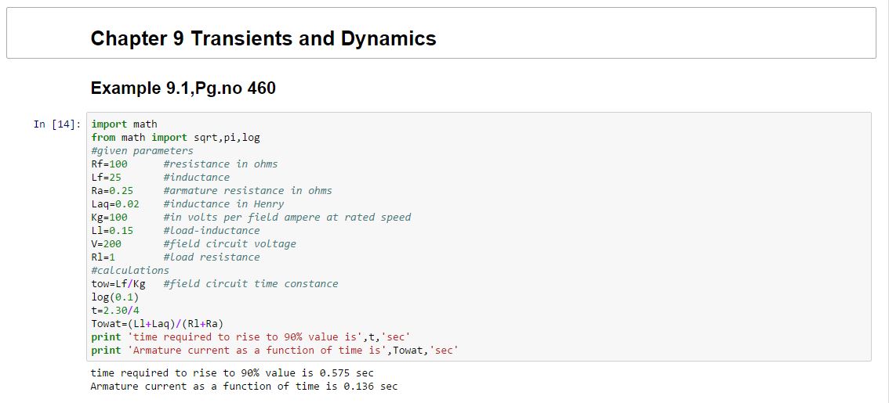Click the Ll=0.15 load-inductance line

pos(175,231)
